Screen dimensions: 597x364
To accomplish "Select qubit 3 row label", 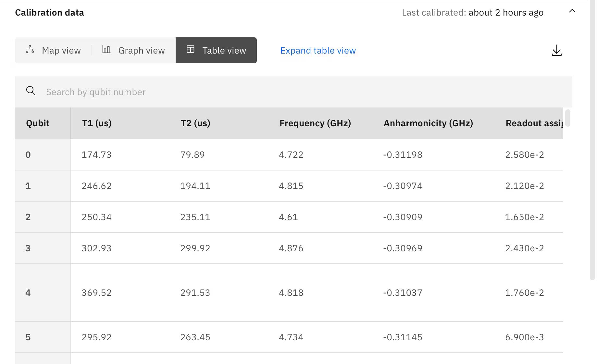I will coord(28,248).
